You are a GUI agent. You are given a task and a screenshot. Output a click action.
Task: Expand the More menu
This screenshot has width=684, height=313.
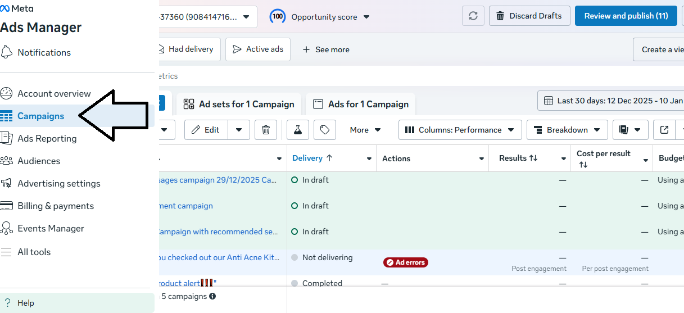click(x=365, y=130)
